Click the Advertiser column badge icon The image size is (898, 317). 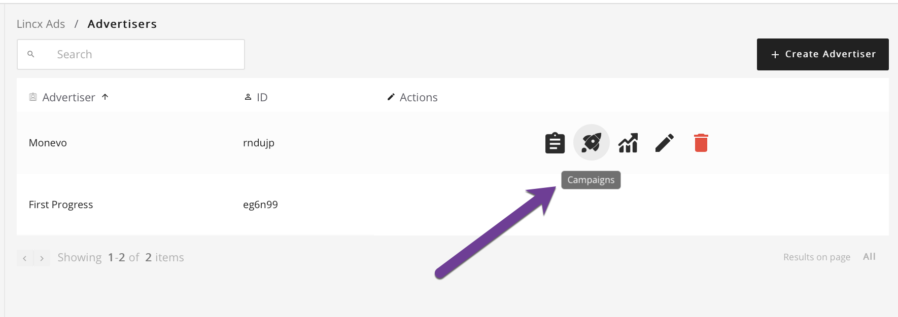(33, 97)
